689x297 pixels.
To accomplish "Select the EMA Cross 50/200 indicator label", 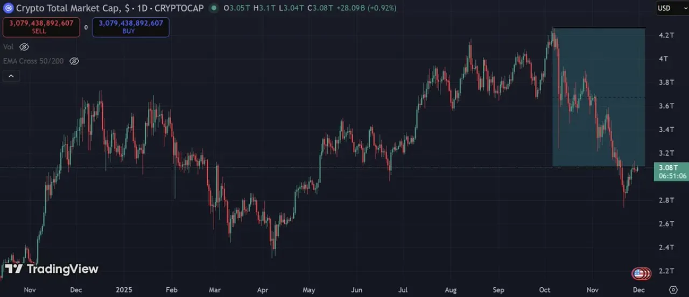I will (33, 61).
